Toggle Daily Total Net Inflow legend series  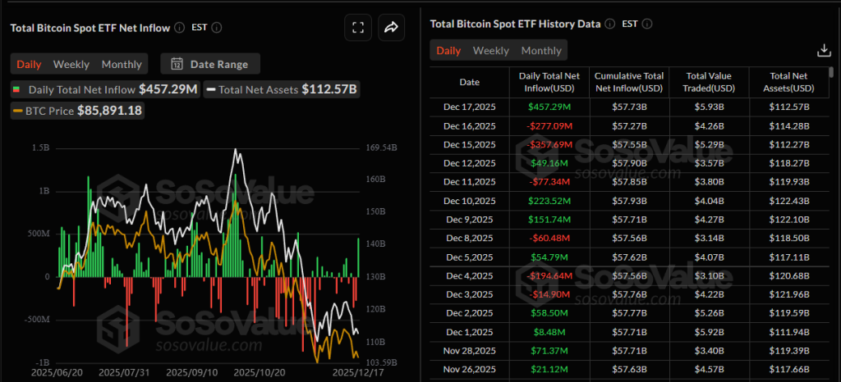104,89
